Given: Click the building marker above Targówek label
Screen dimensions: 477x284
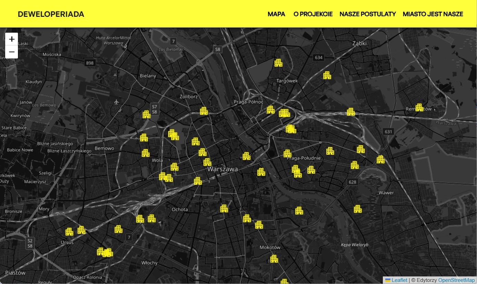Looking at the screenshot, I should click(x=278, y=63).
